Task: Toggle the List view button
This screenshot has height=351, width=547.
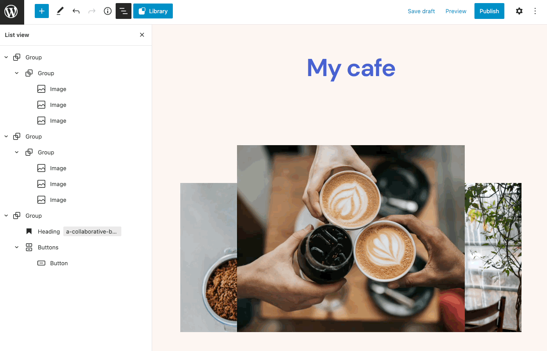Action: (124, 11)
